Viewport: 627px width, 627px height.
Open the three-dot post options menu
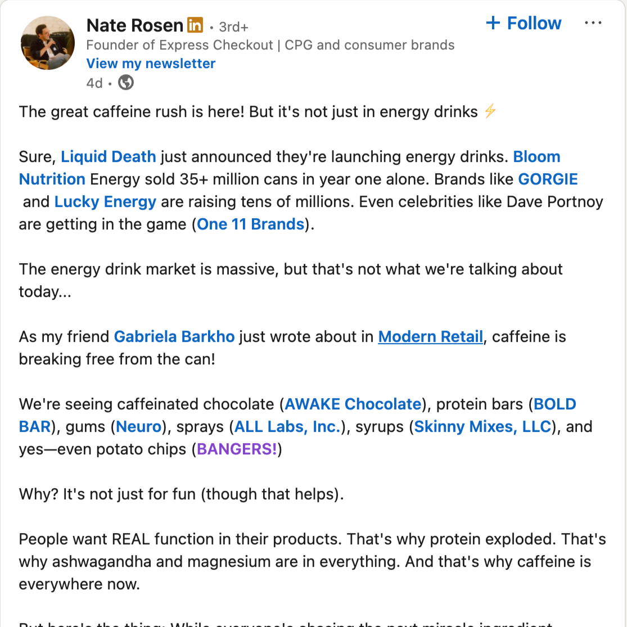(x=593, y=23)
